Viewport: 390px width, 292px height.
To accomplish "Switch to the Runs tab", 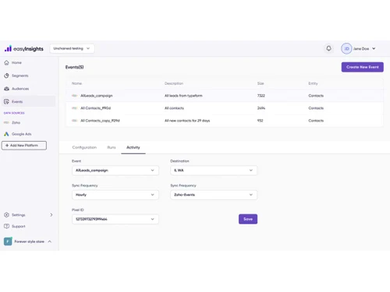I will 112,147.
